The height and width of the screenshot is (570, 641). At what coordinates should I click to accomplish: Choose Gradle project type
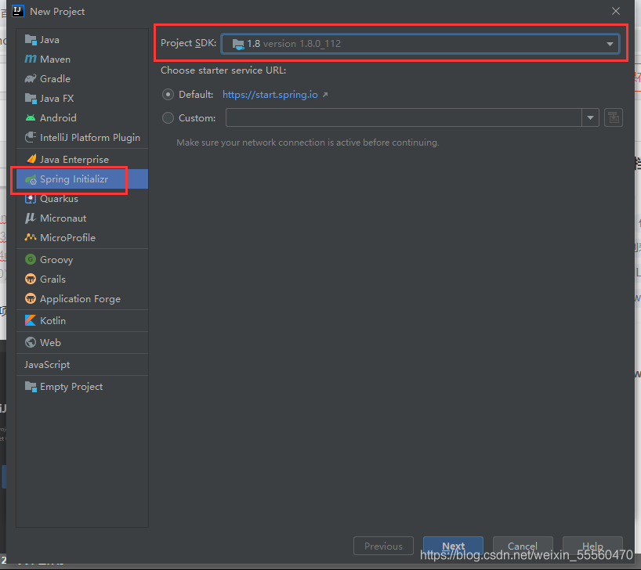pyautogui.click(x=82, y=78)
